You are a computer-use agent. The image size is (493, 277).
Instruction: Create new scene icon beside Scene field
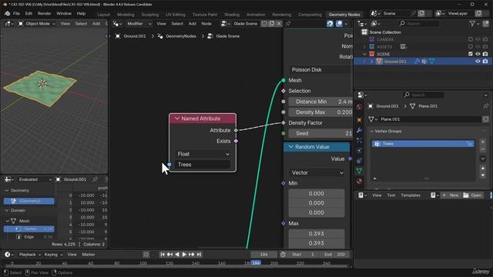(x=421, y=14)
